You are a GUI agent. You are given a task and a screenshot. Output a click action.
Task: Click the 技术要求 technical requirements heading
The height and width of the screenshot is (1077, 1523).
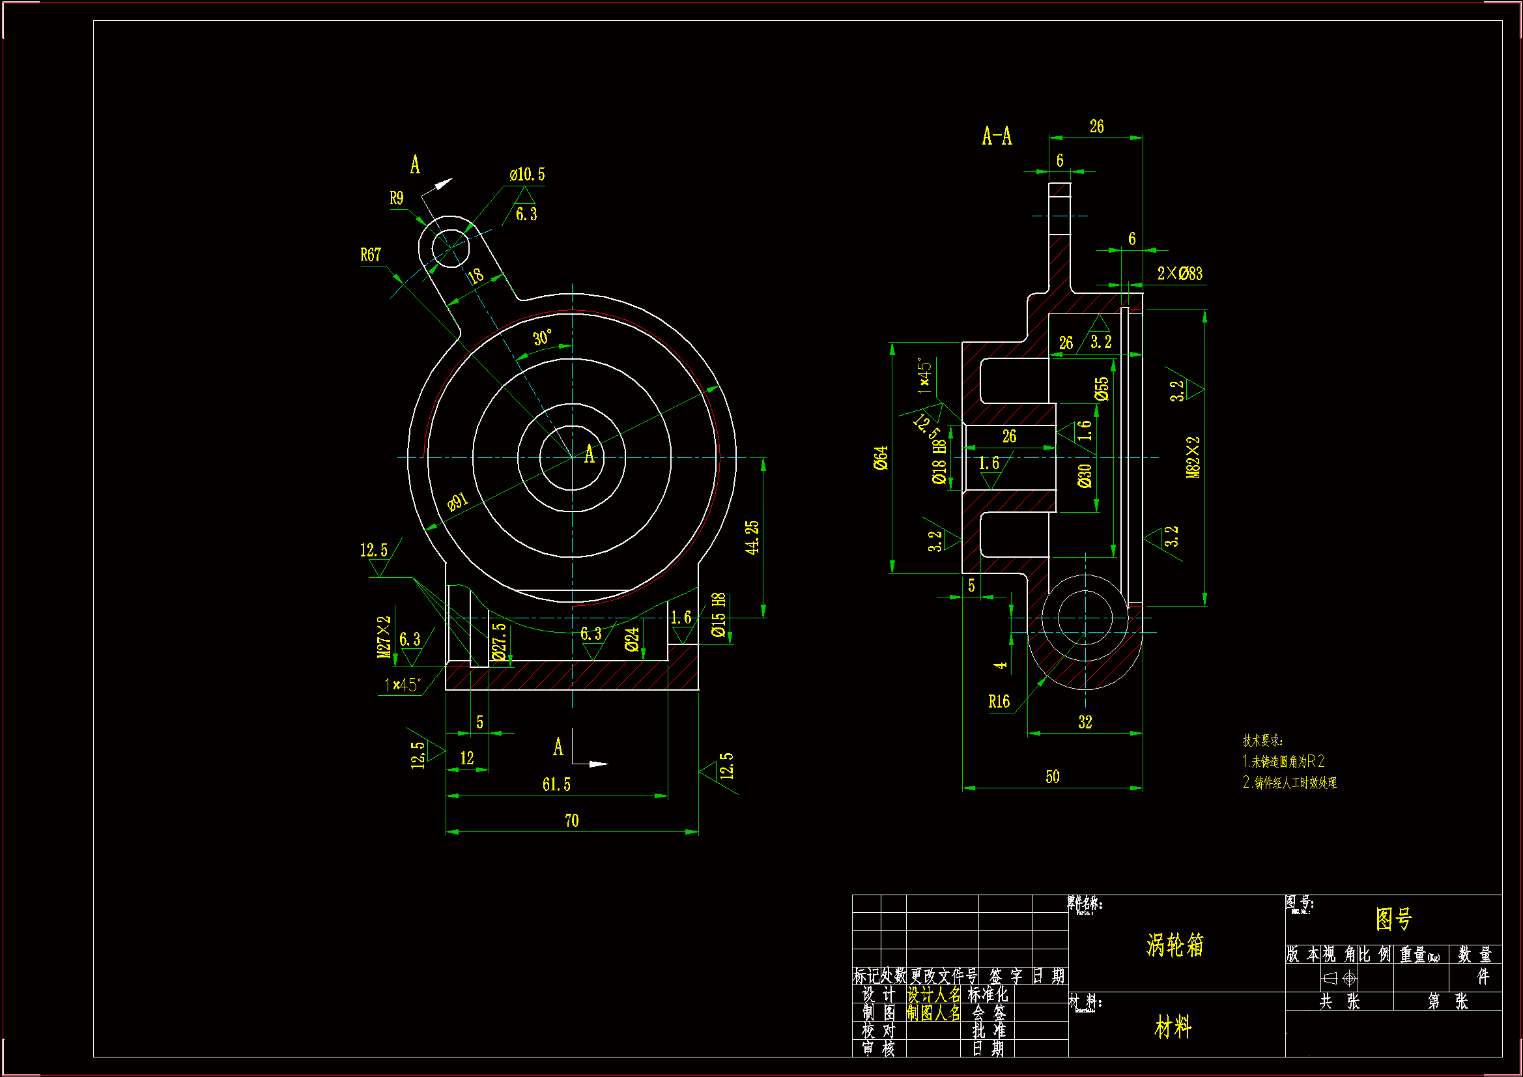point(1262,741)
